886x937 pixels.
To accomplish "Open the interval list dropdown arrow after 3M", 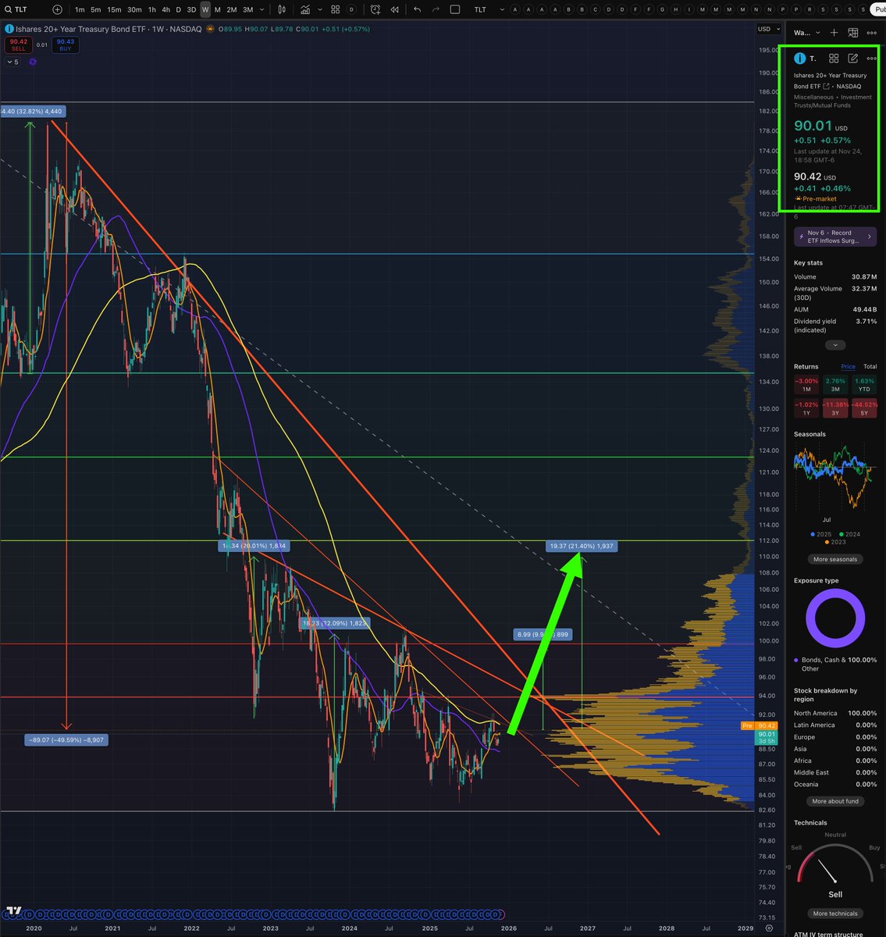I will click(262, 9).
